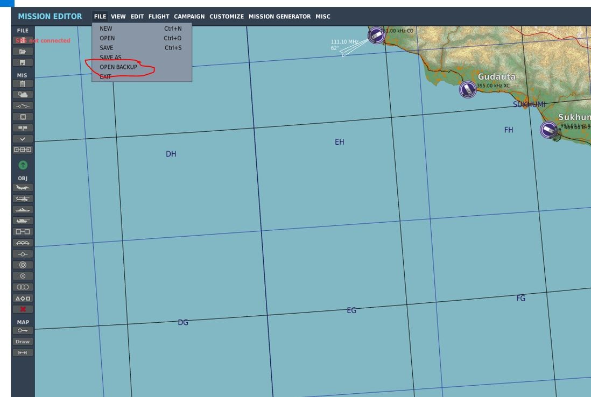Screen dimensions: 591x397
Task: Select the tank ground unit tool
Action: pyautogui.click(x=23, y=221)
